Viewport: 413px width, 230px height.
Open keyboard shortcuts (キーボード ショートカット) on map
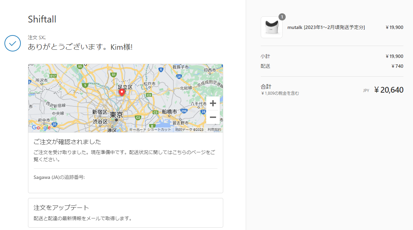(150, 129)
